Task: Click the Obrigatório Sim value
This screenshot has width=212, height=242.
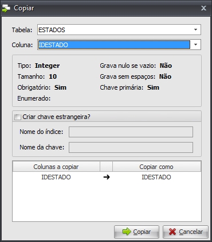Action: click(60, 87)
